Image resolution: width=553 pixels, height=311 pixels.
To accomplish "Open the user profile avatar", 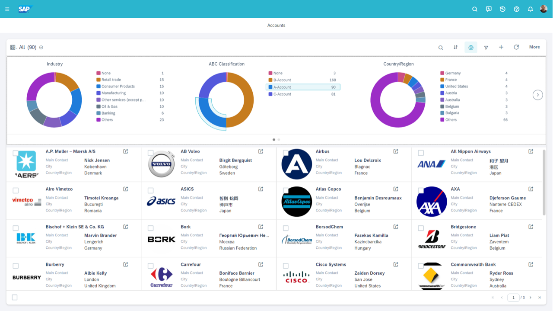I will (x=543, y=9).
